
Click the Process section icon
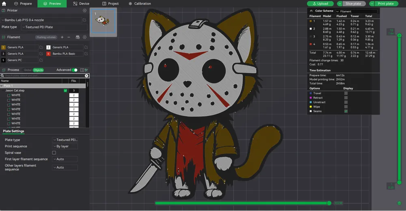(4, 70)
